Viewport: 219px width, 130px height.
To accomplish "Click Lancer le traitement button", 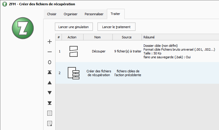I will click(116, 27).
